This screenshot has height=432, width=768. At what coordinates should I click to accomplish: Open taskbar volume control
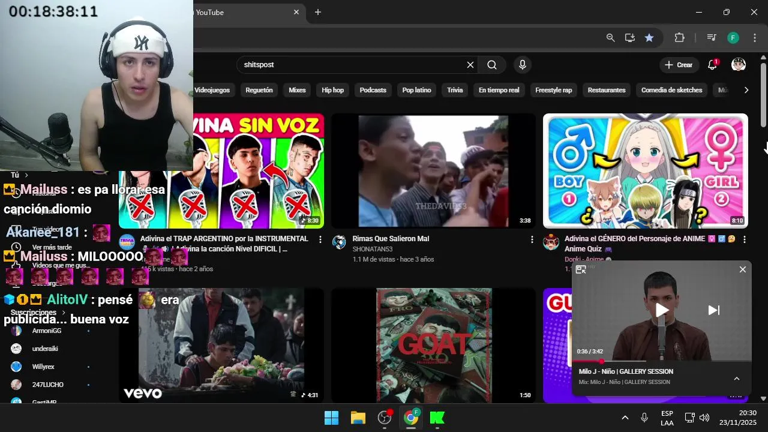(x=704, y=418)
